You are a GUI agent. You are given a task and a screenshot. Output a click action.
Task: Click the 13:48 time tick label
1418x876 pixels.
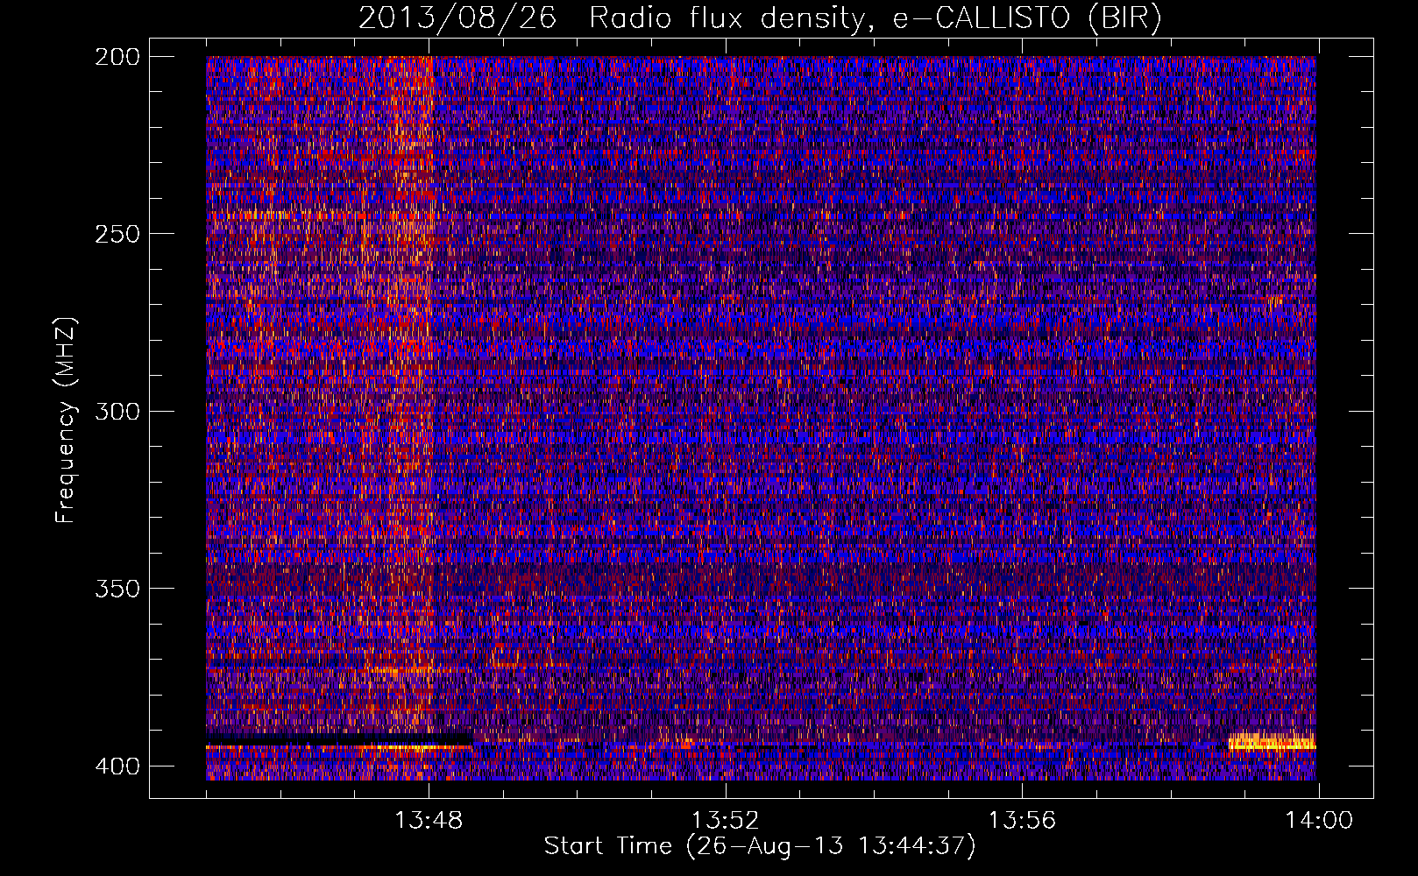429,821
